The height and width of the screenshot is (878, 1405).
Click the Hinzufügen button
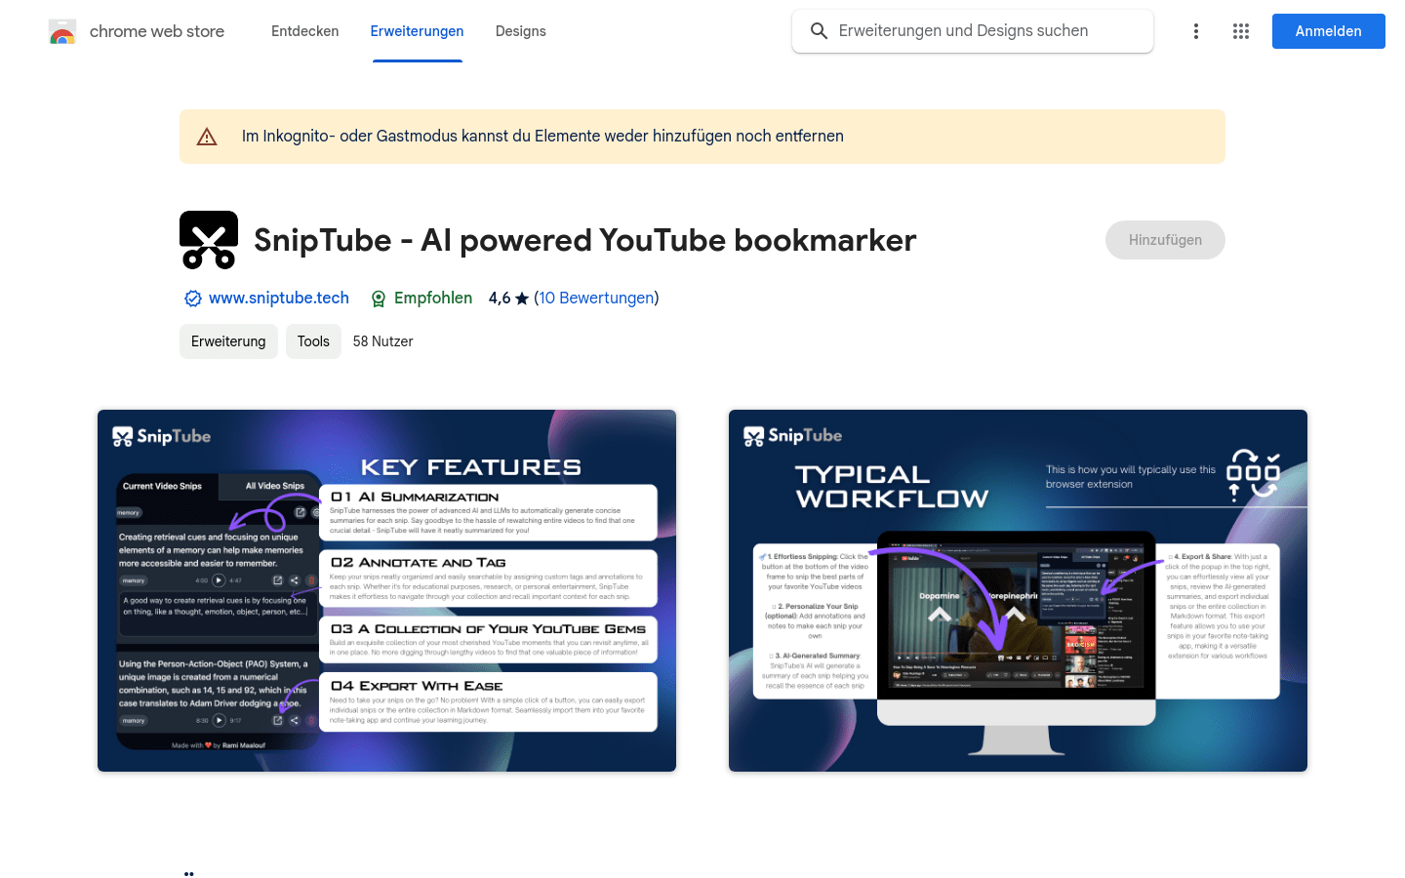[1165, 240]
